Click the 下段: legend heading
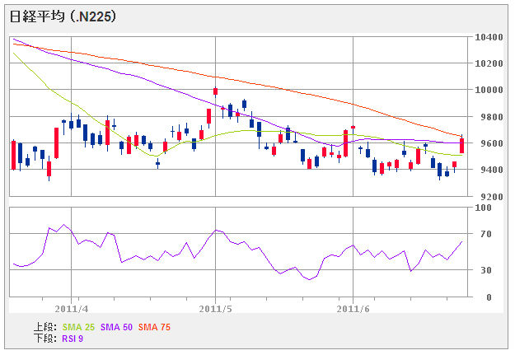The image size is (515, 355). pyautogui.click(x=45, y=339)
